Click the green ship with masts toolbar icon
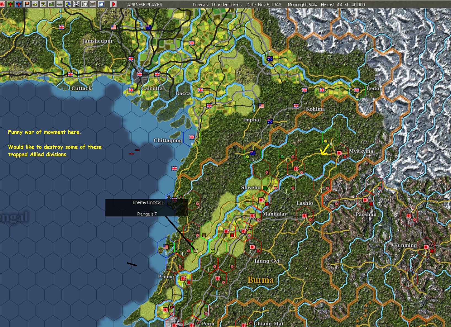This screenshot has height=327, width=451. click(60, 4)
